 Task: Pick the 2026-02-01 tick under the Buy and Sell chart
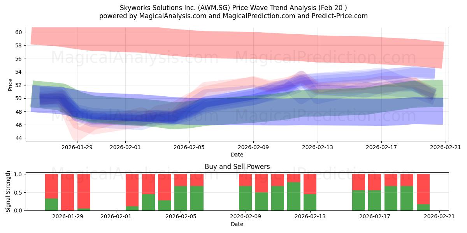[x=116, y=217]
